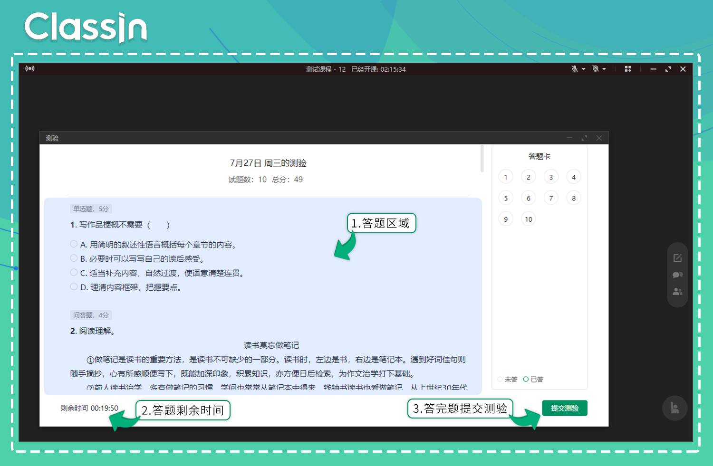713x466 pixels.
Task: Click the network signal status icon
Action: 30,68
